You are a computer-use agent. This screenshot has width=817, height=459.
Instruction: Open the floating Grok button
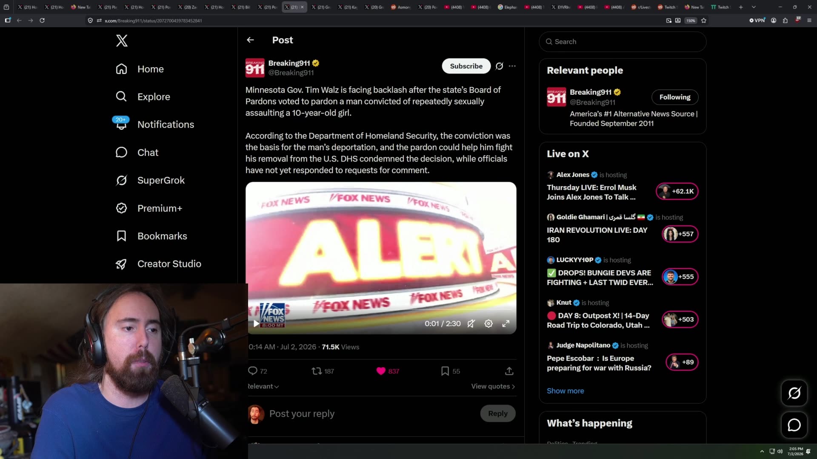pyautogui.click(x=794, y=393)
